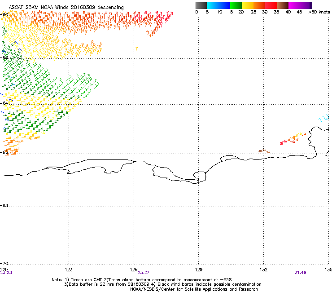Click the NOAA/NESDIS credit line
This screenshot has width=332, height=292.
coord(194,289)
